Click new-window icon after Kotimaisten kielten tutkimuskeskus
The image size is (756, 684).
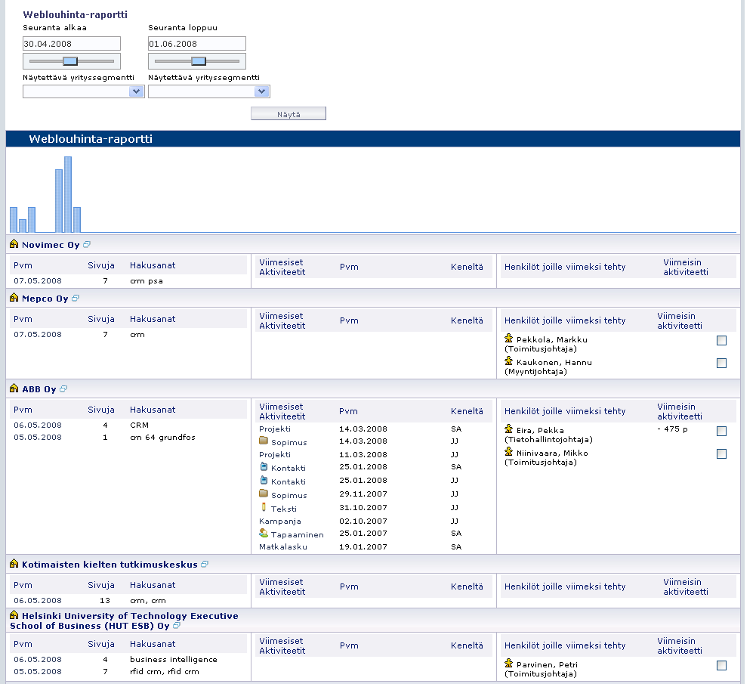[x=205, y=564]
